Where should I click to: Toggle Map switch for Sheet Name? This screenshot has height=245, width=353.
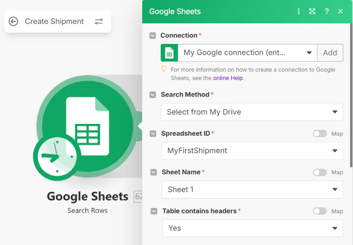click(x=320, y=173)
